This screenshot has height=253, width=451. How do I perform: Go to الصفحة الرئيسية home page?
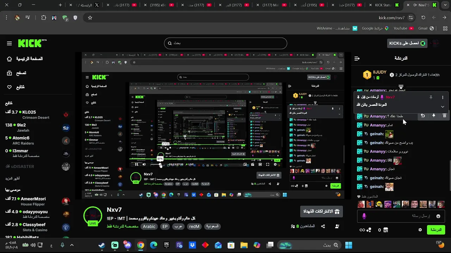point(25,59)
